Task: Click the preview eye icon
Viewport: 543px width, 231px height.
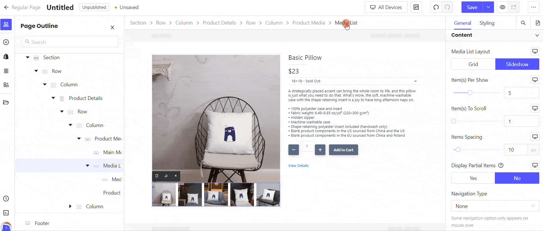Action: 503,7
